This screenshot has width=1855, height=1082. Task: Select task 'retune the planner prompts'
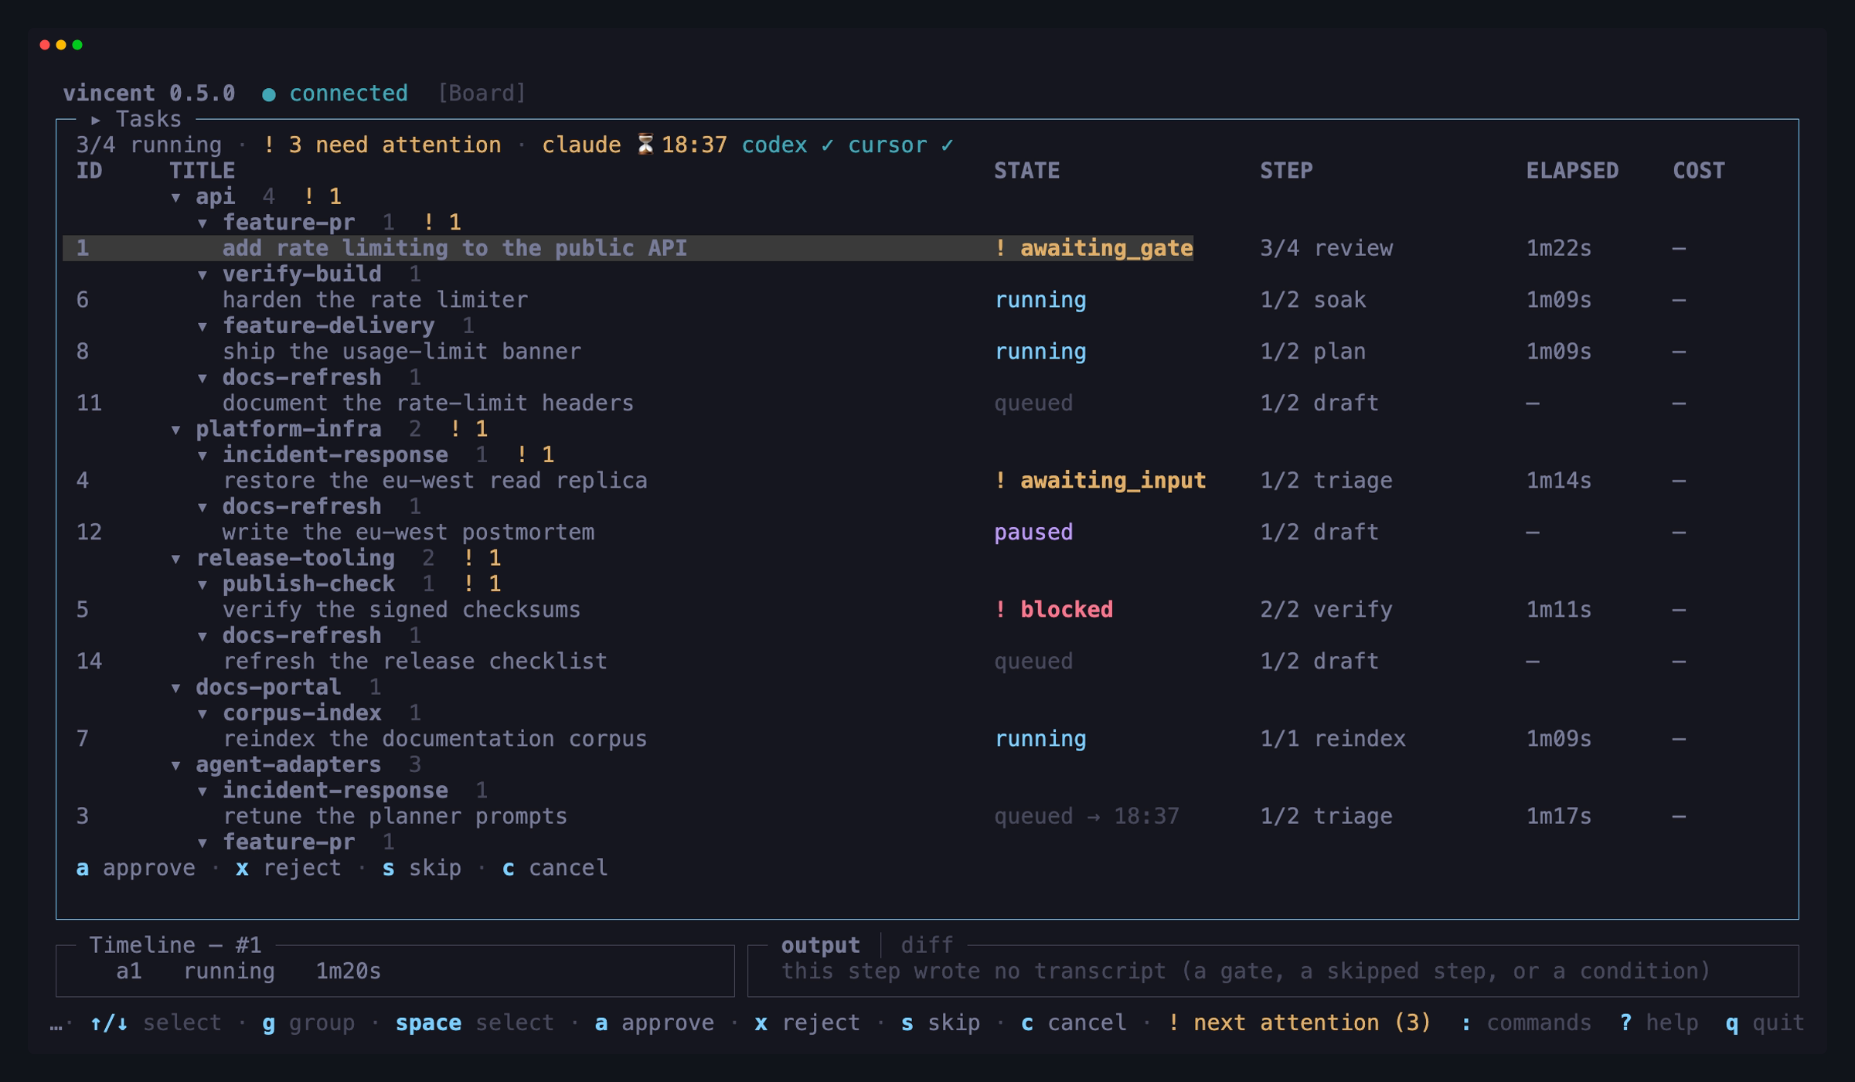coord(395,816)
